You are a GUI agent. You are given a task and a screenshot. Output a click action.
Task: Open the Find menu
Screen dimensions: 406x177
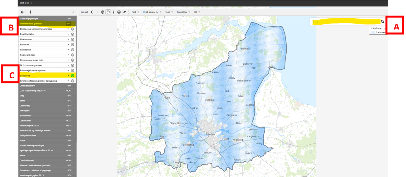pos(135,12)
